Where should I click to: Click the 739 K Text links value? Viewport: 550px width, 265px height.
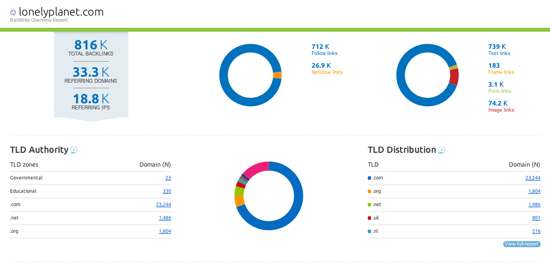(x=497, y=47)
